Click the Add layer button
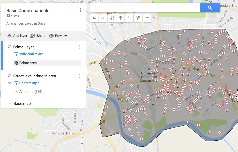The width and height of the screenshot is (238, 152). pyautogui.click(x=17, y=36)
